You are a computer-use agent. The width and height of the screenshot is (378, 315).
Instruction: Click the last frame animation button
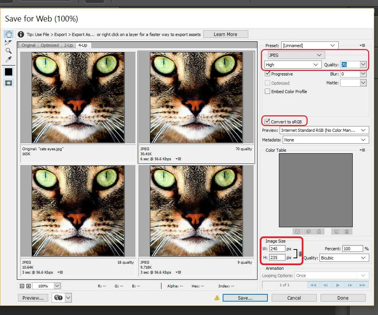[362, 285]
